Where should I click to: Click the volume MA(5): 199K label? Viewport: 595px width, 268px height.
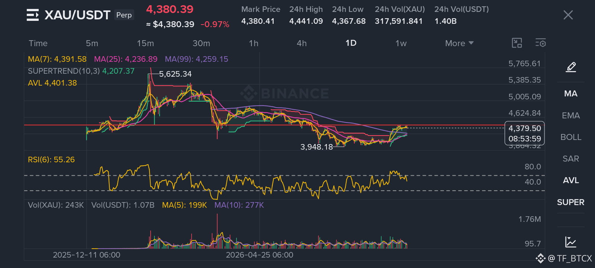(184, 205)
